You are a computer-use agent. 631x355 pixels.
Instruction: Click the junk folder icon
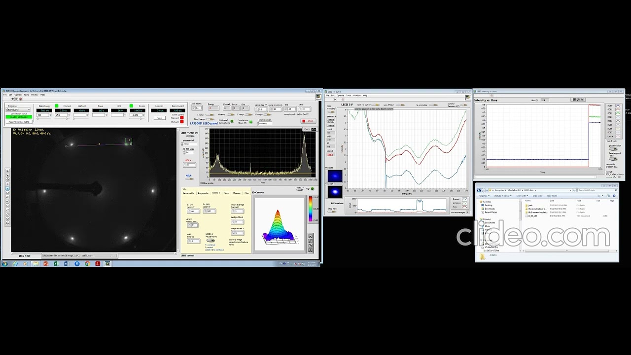point(526,205)
